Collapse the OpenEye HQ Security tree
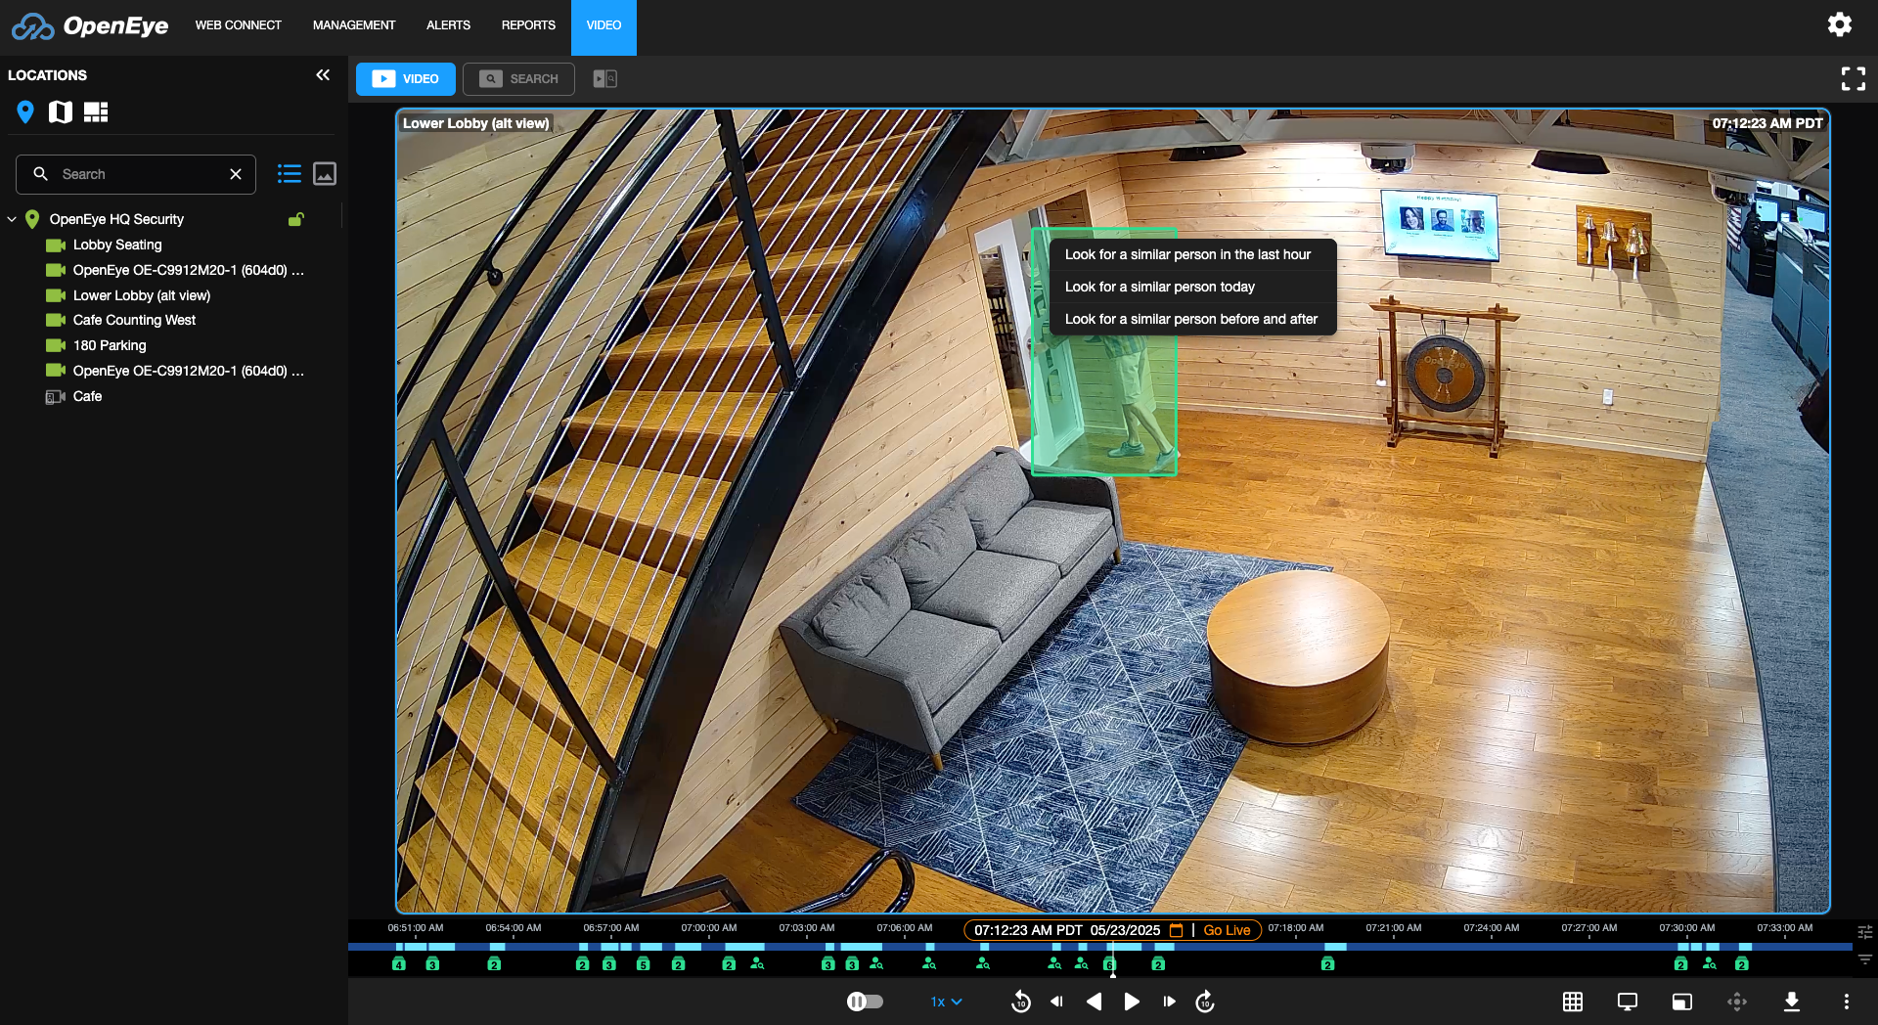1878x1025 pixels. pos(12,219)
